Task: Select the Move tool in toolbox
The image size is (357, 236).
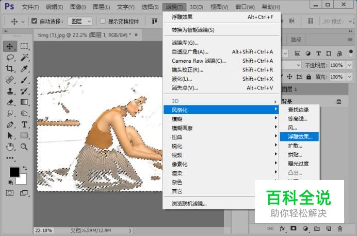Action: (x=10, y=46)
